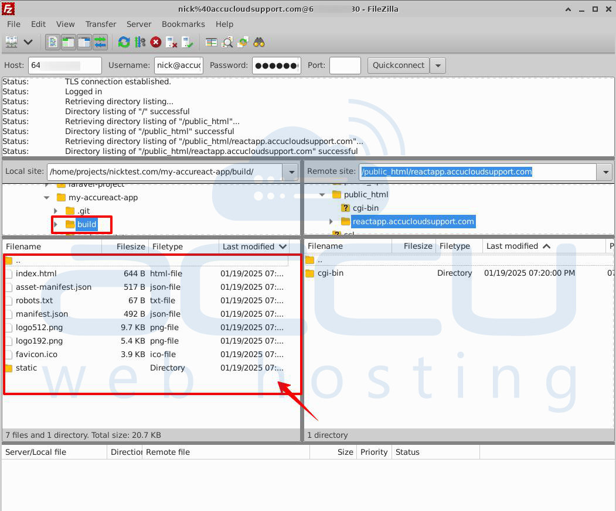
Task: Click the Priority queue column header
Action: pyautogui.click(x=374, y=452)
